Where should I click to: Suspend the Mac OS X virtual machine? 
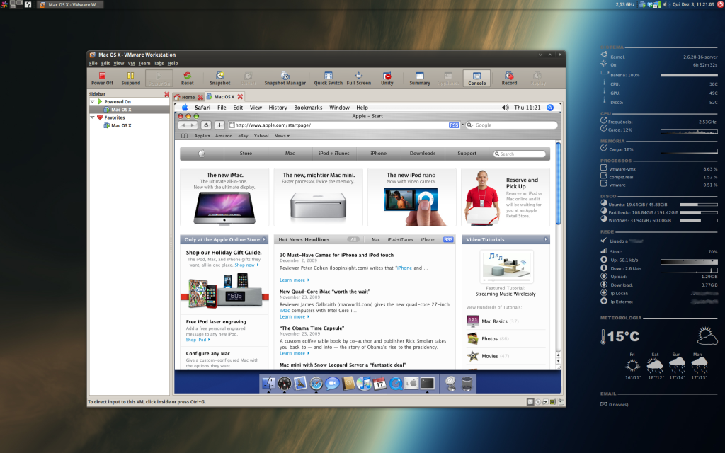tap(130, 78)
